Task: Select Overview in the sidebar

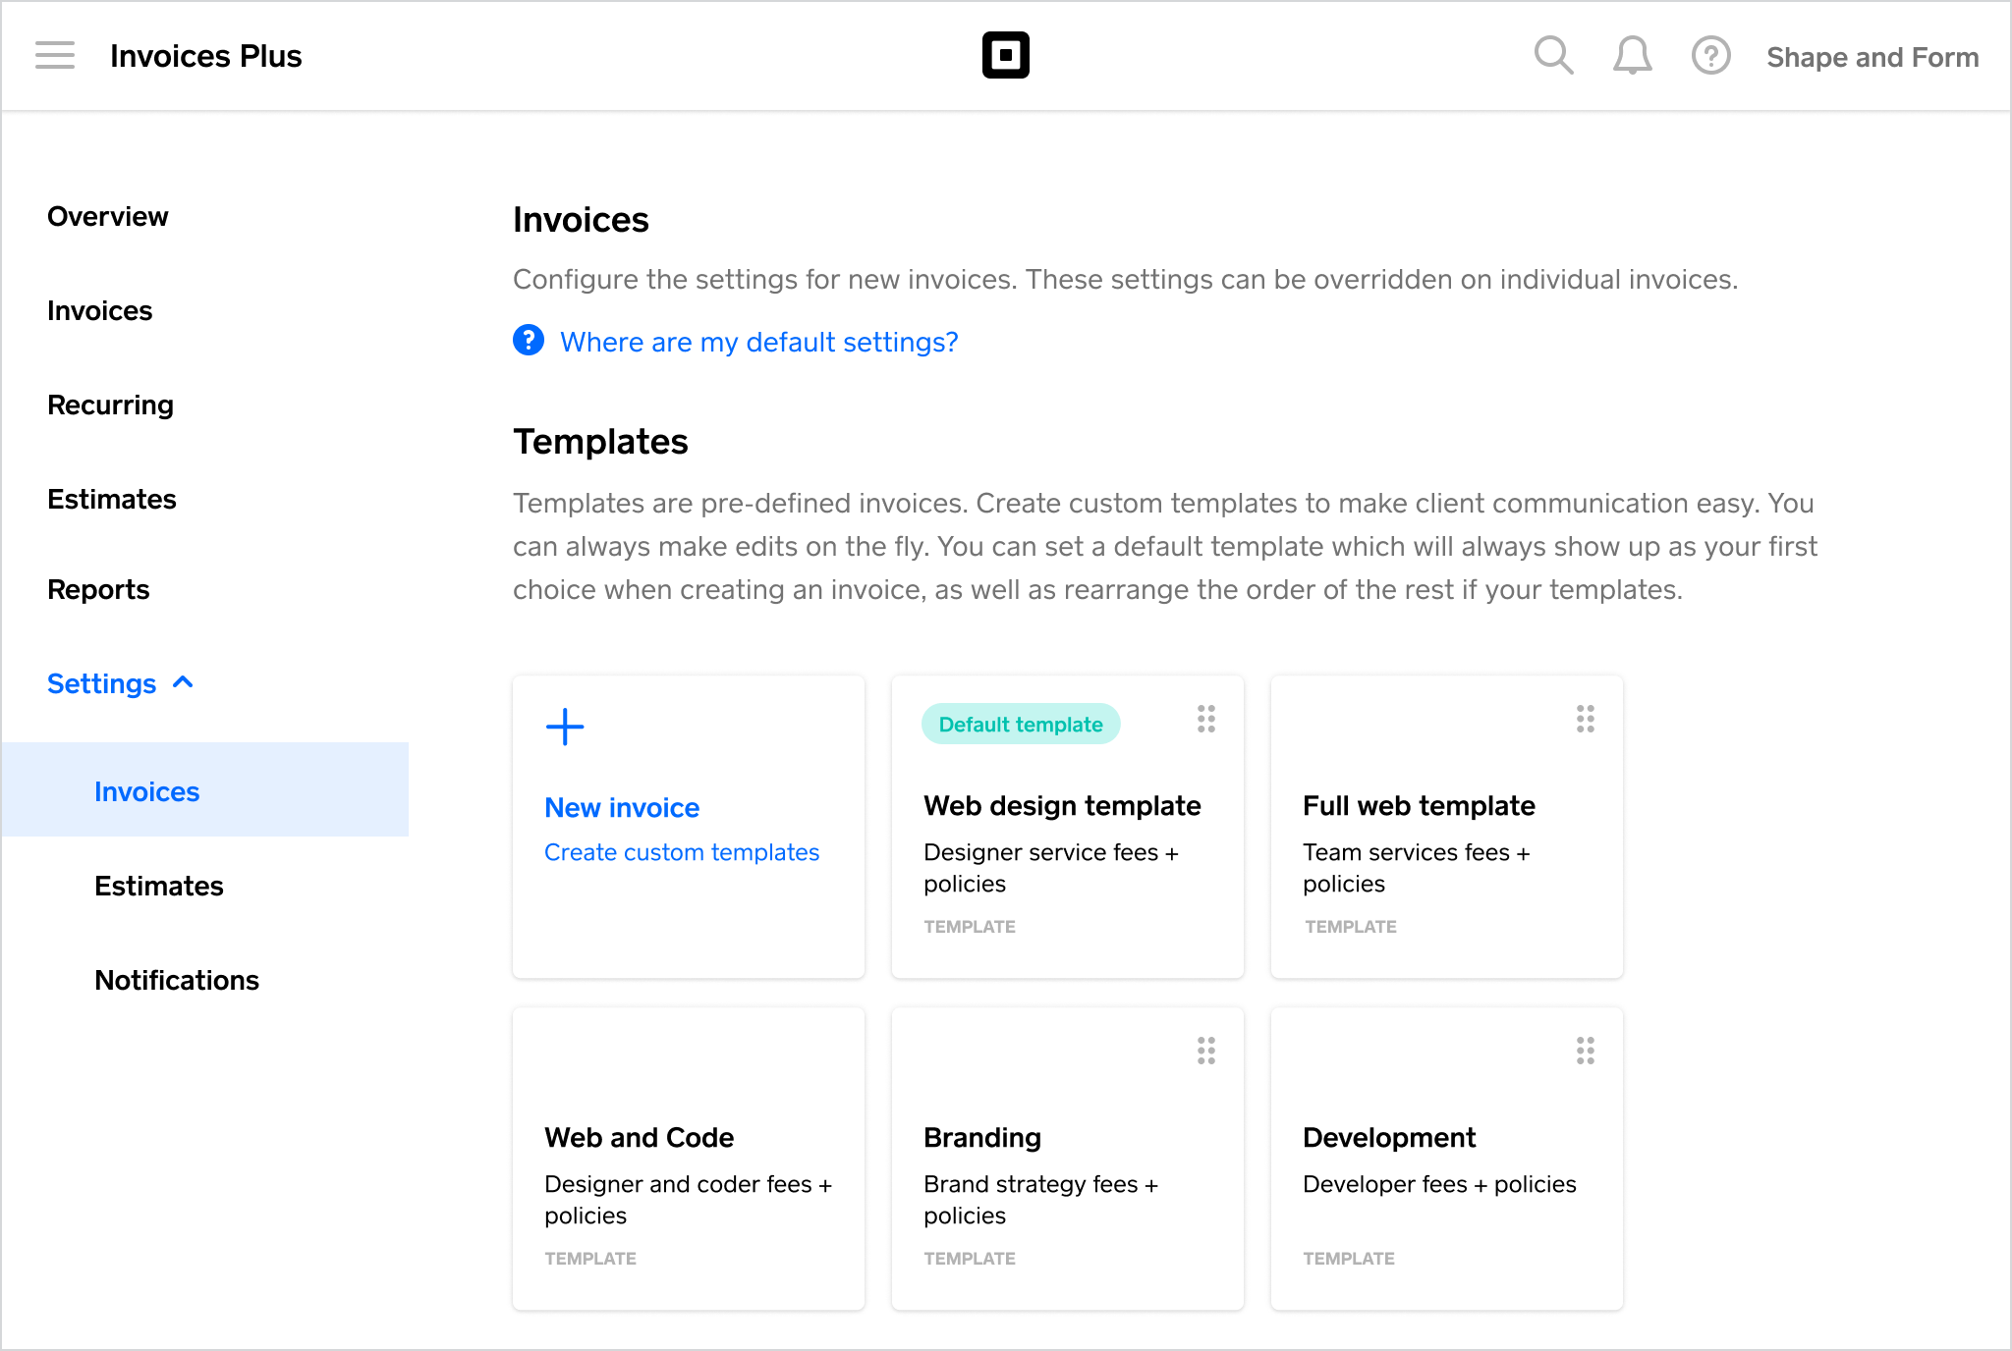Action: tap(108, 216)
